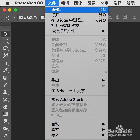Open the 文字 menu
The image size is (140, 140).
pos(104,3)
